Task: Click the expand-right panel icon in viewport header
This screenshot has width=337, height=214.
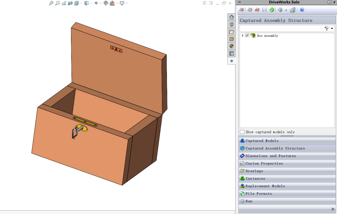Action: (211, 3)
